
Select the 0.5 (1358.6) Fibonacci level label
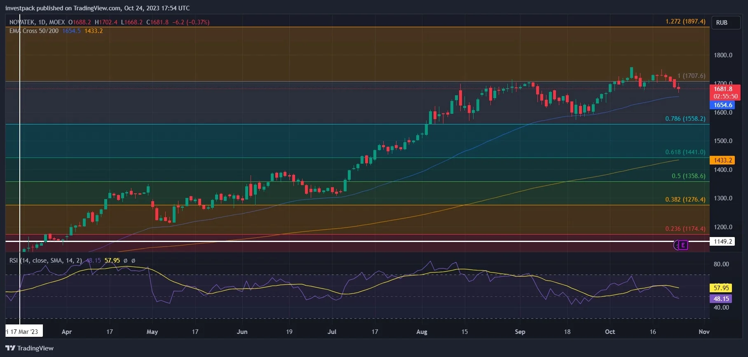click(x=688, y=176)
